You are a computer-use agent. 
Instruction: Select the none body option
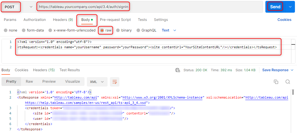click(x=11, y=30)
